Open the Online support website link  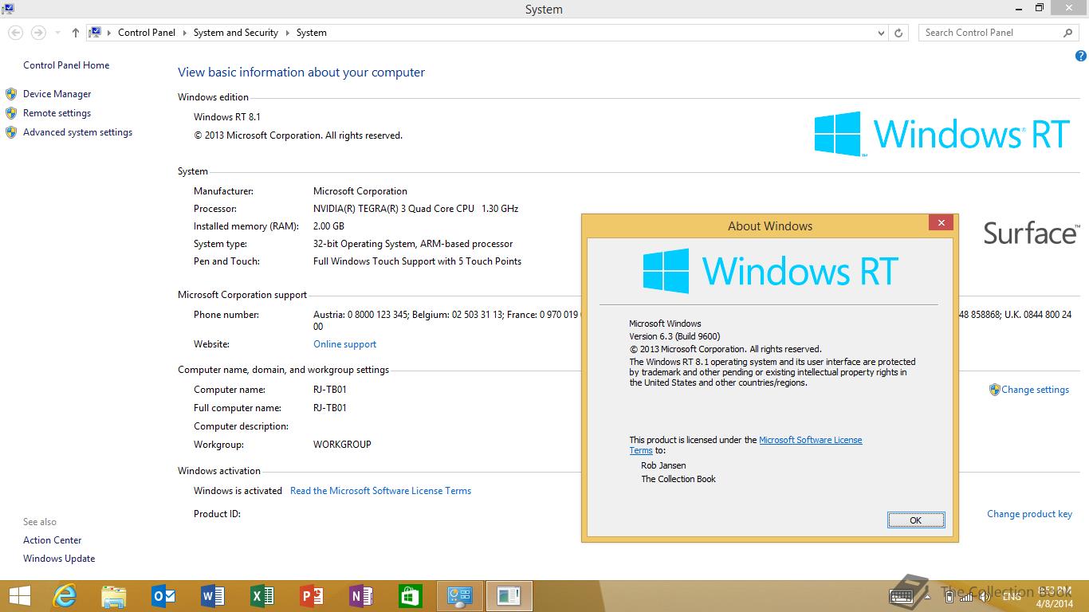(344, 344)
